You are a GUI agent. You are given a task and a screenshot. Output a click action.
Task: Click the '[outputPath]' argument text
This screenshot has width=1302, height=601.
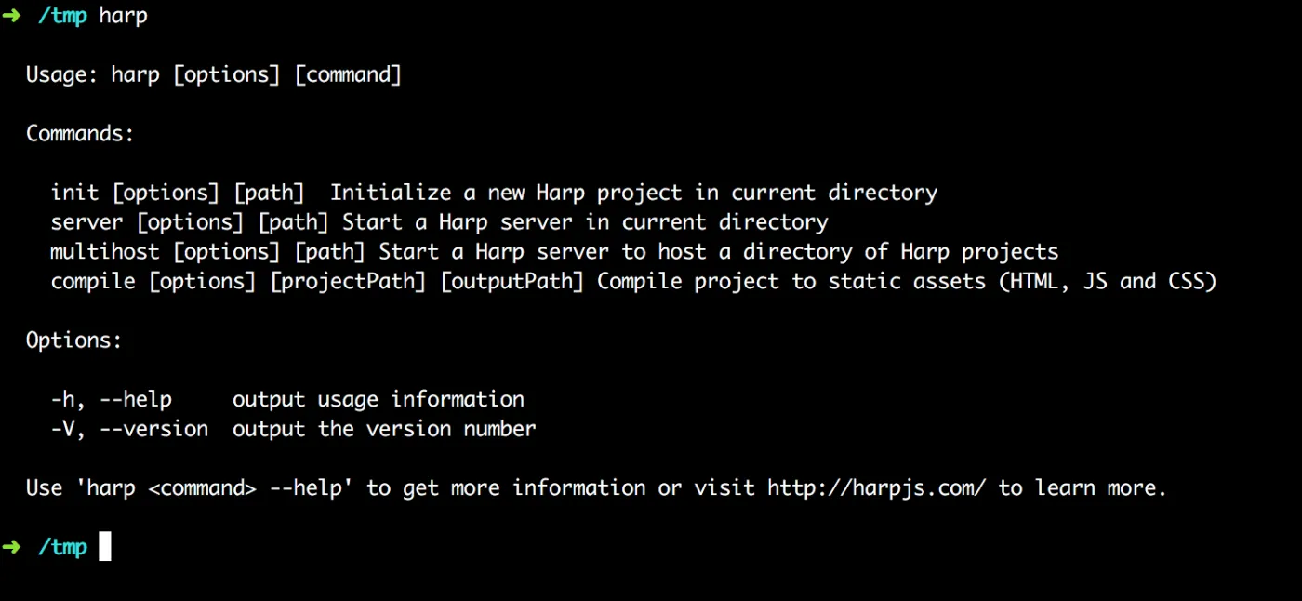tap(511, 281)
